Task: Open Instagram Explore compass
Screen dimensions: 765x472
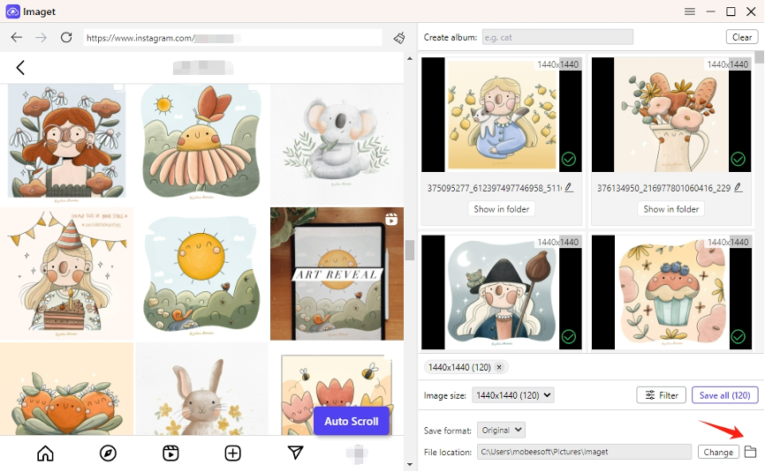Action: pos(108,453)
